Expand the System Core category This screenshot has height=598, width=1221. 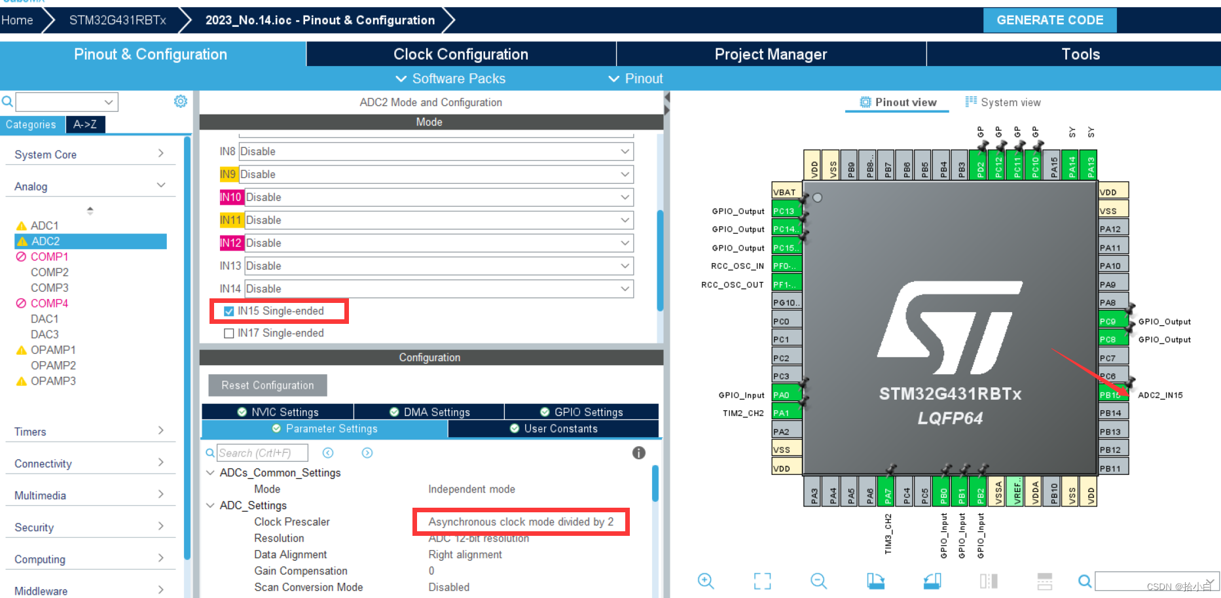pyautogui.click(x=90, y=154)
